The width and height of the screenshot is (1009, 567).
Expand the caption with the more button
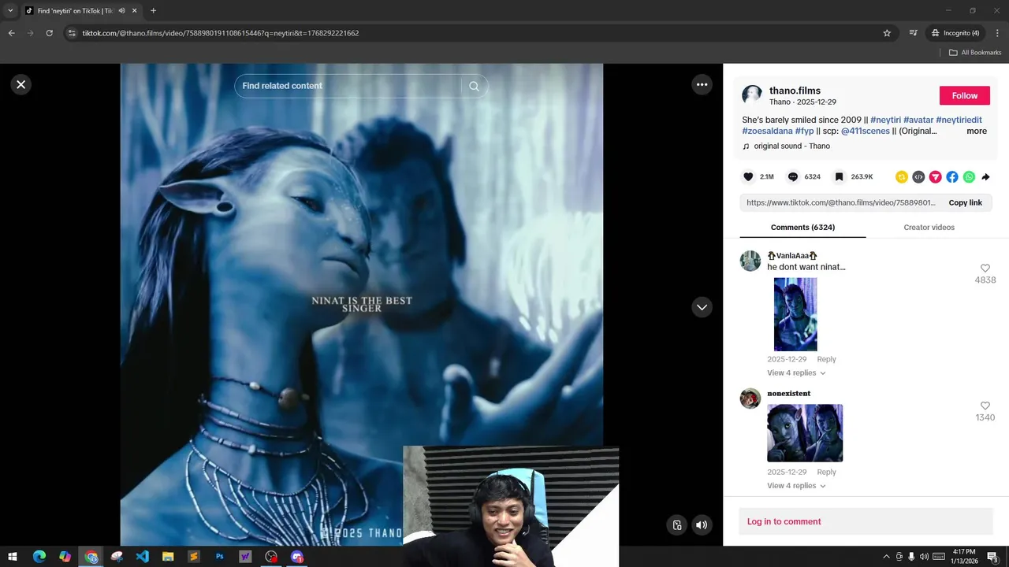(977, 131)
